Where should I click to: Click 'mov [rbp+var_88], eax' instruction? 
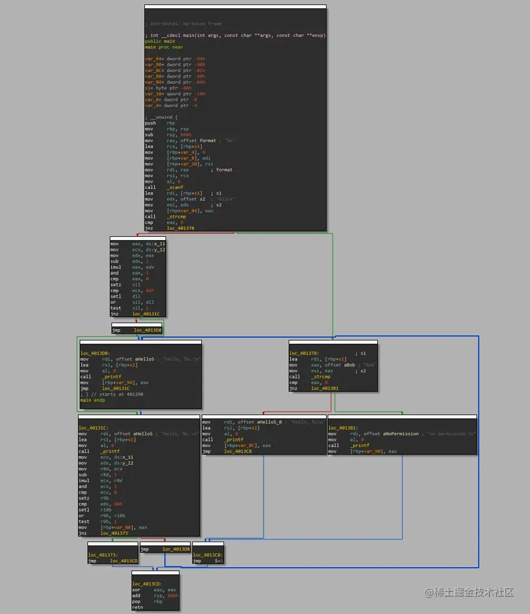click(x=113, y=528)
